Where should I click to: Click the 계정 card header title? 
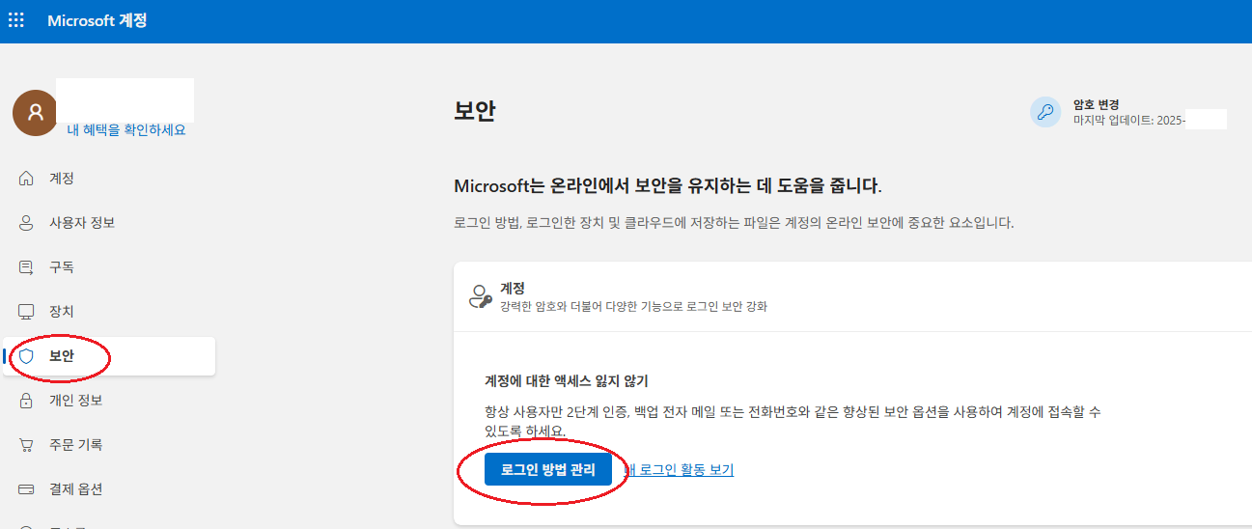click(x=513, y=289)
